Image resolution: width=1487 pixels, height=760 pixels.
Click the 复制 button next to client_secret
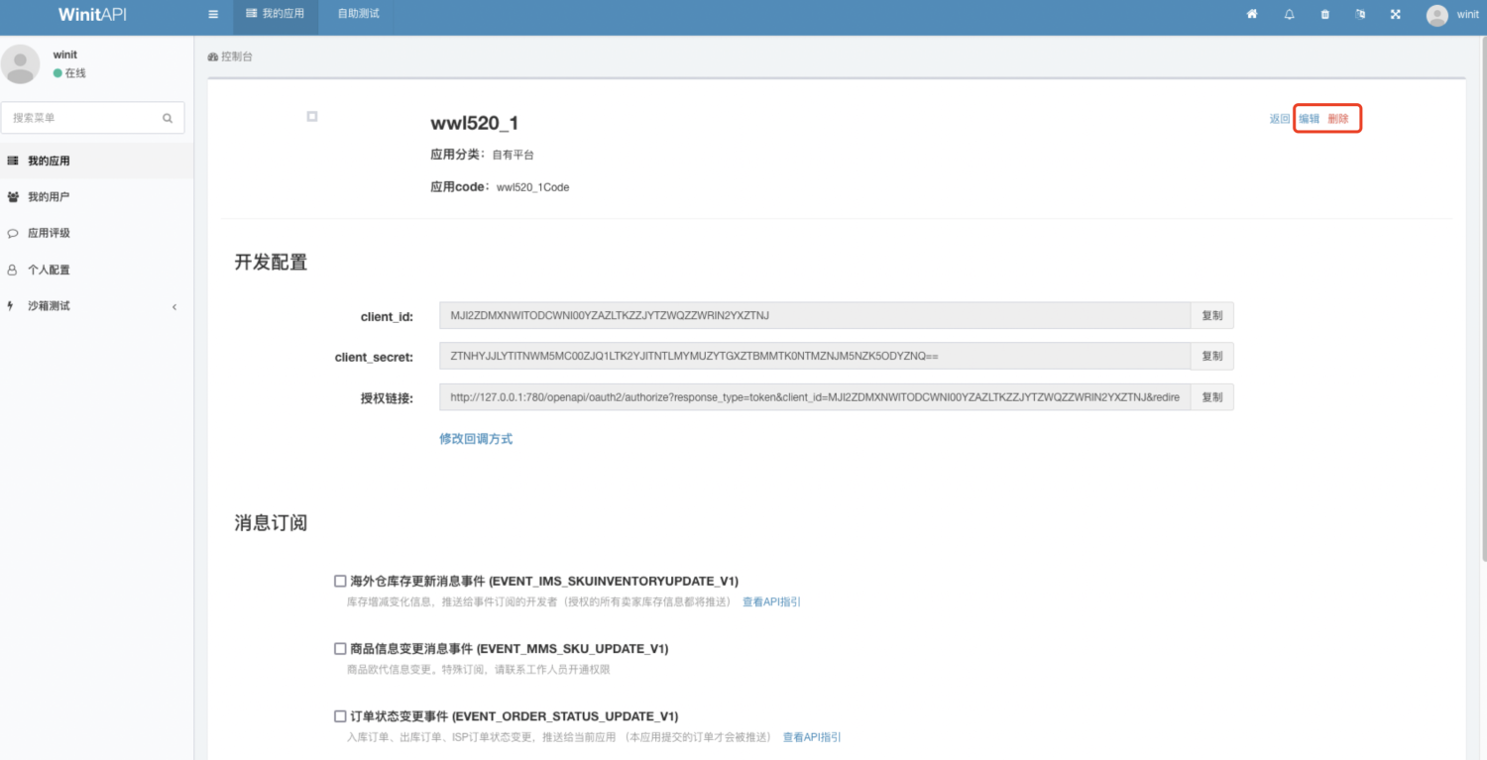(x=1211, y=356)
